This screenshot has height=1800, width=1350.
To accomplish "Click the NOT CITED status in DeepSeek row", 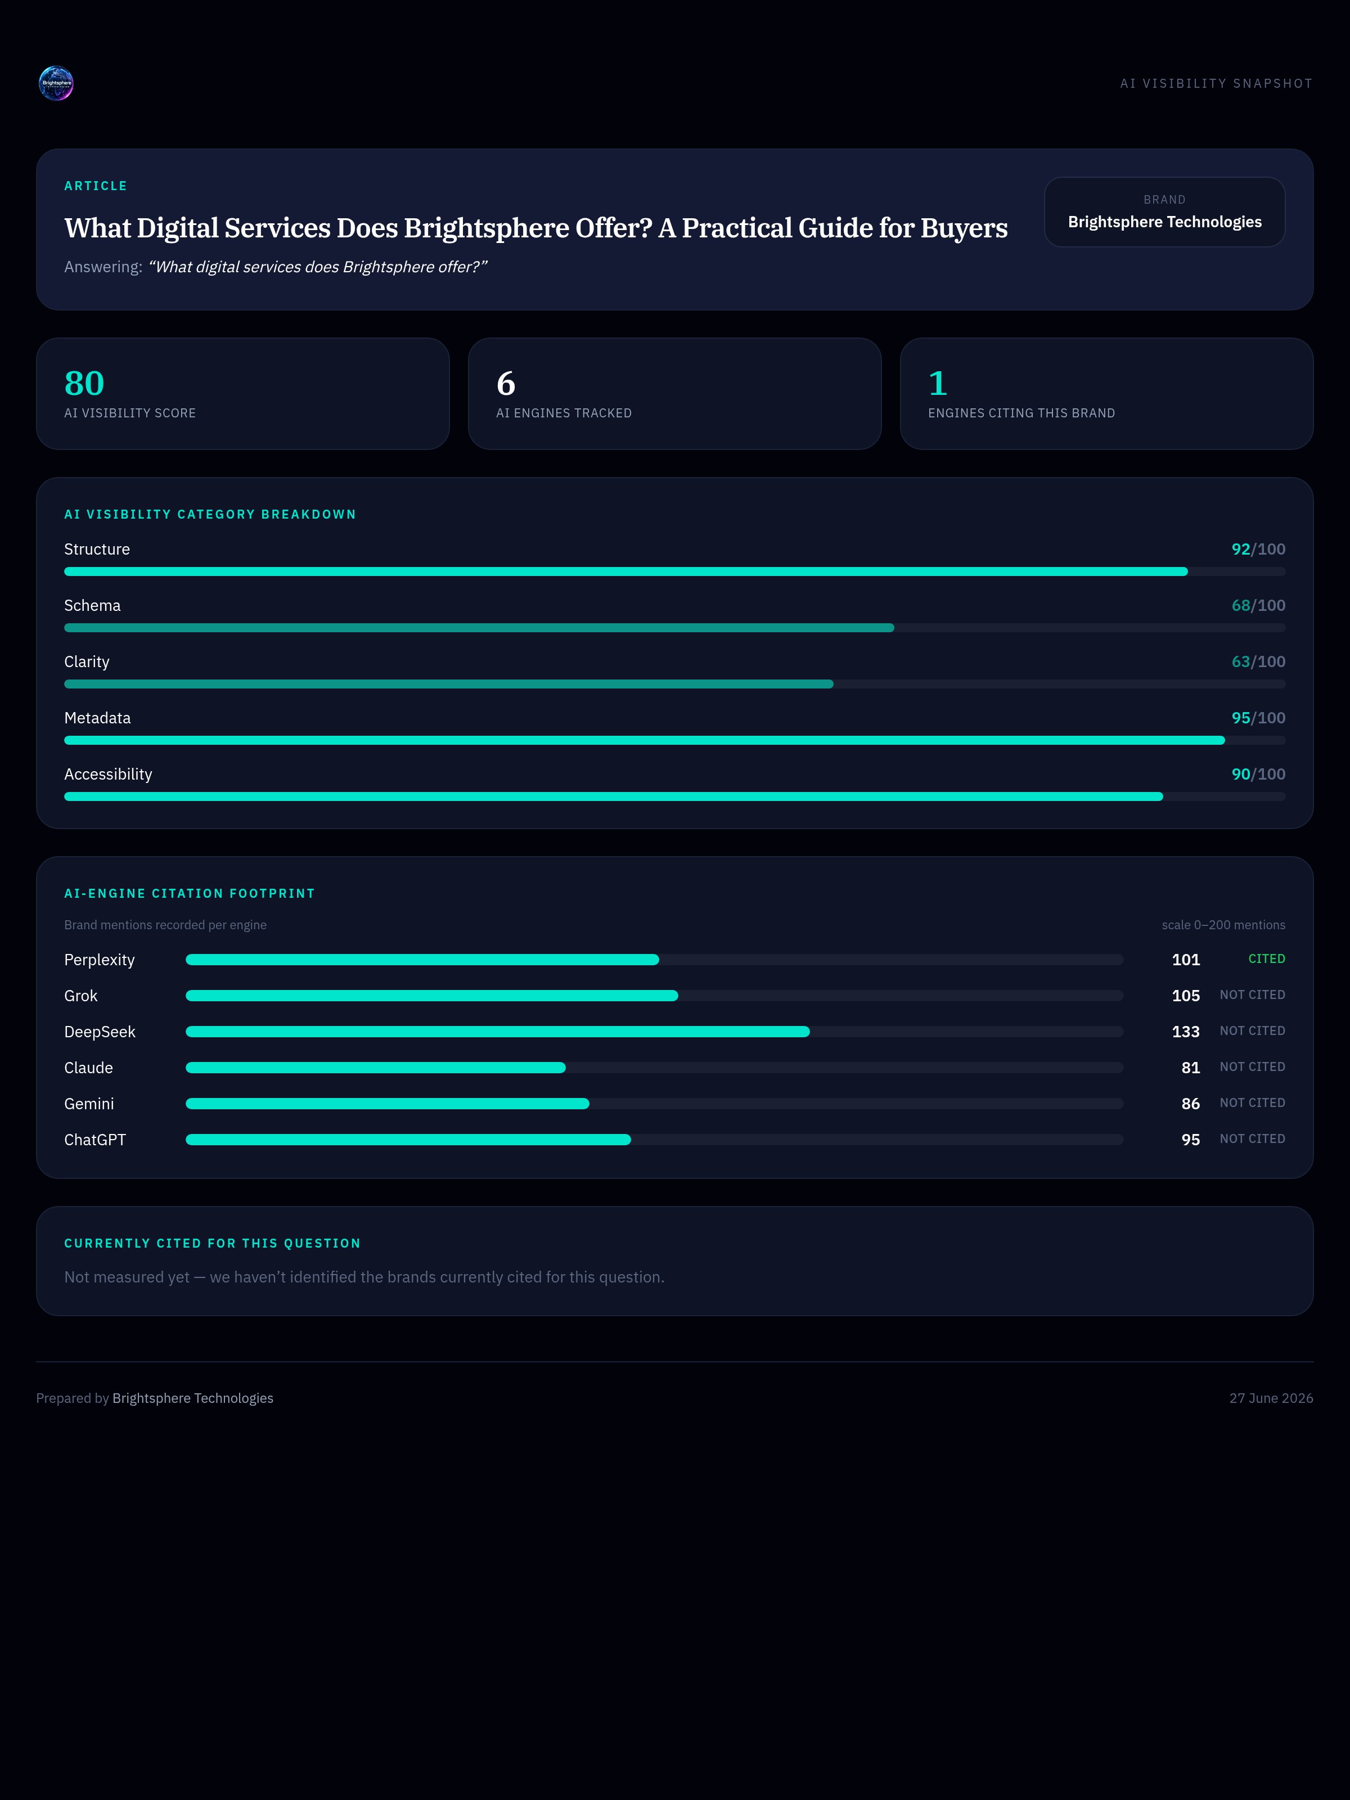I will coord(1252,1031).
